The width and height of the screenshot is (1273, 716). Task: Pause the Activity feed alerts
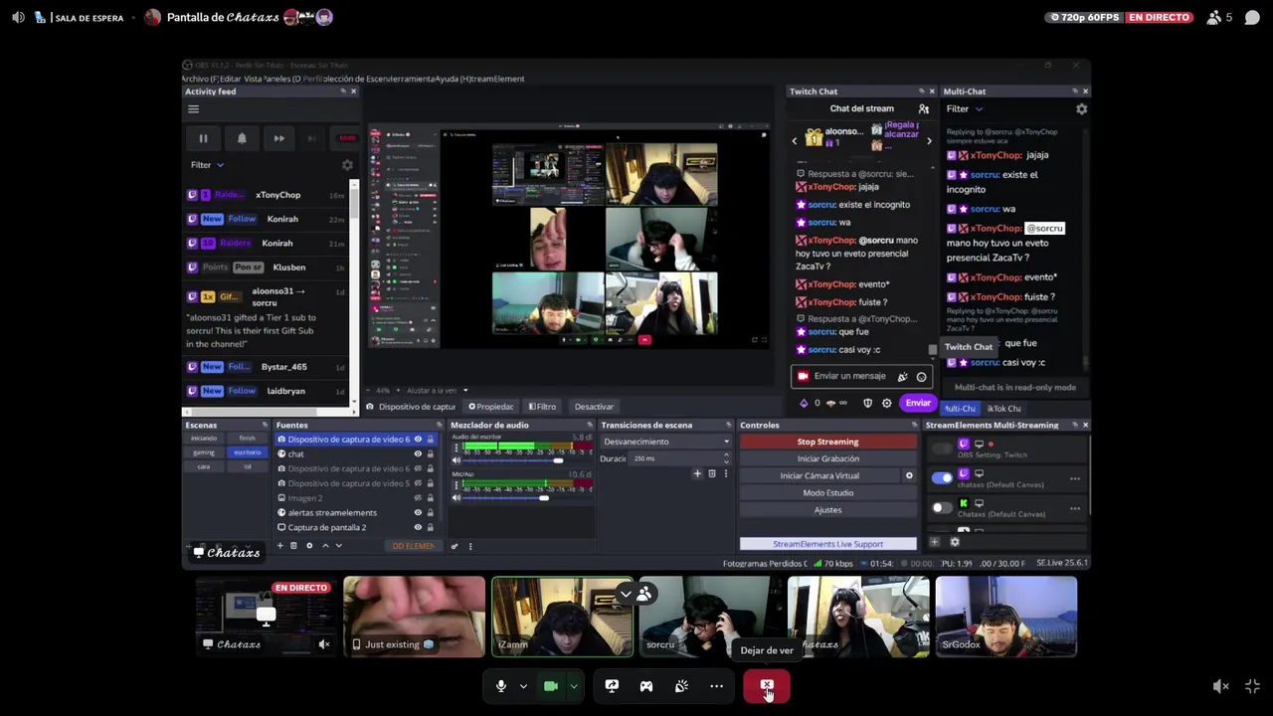pyautogui.click(x=203, y=138)
